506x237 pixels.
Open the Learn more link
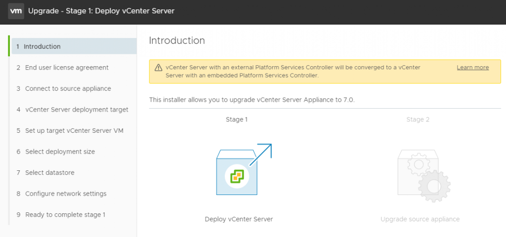[x=473, y=67]
